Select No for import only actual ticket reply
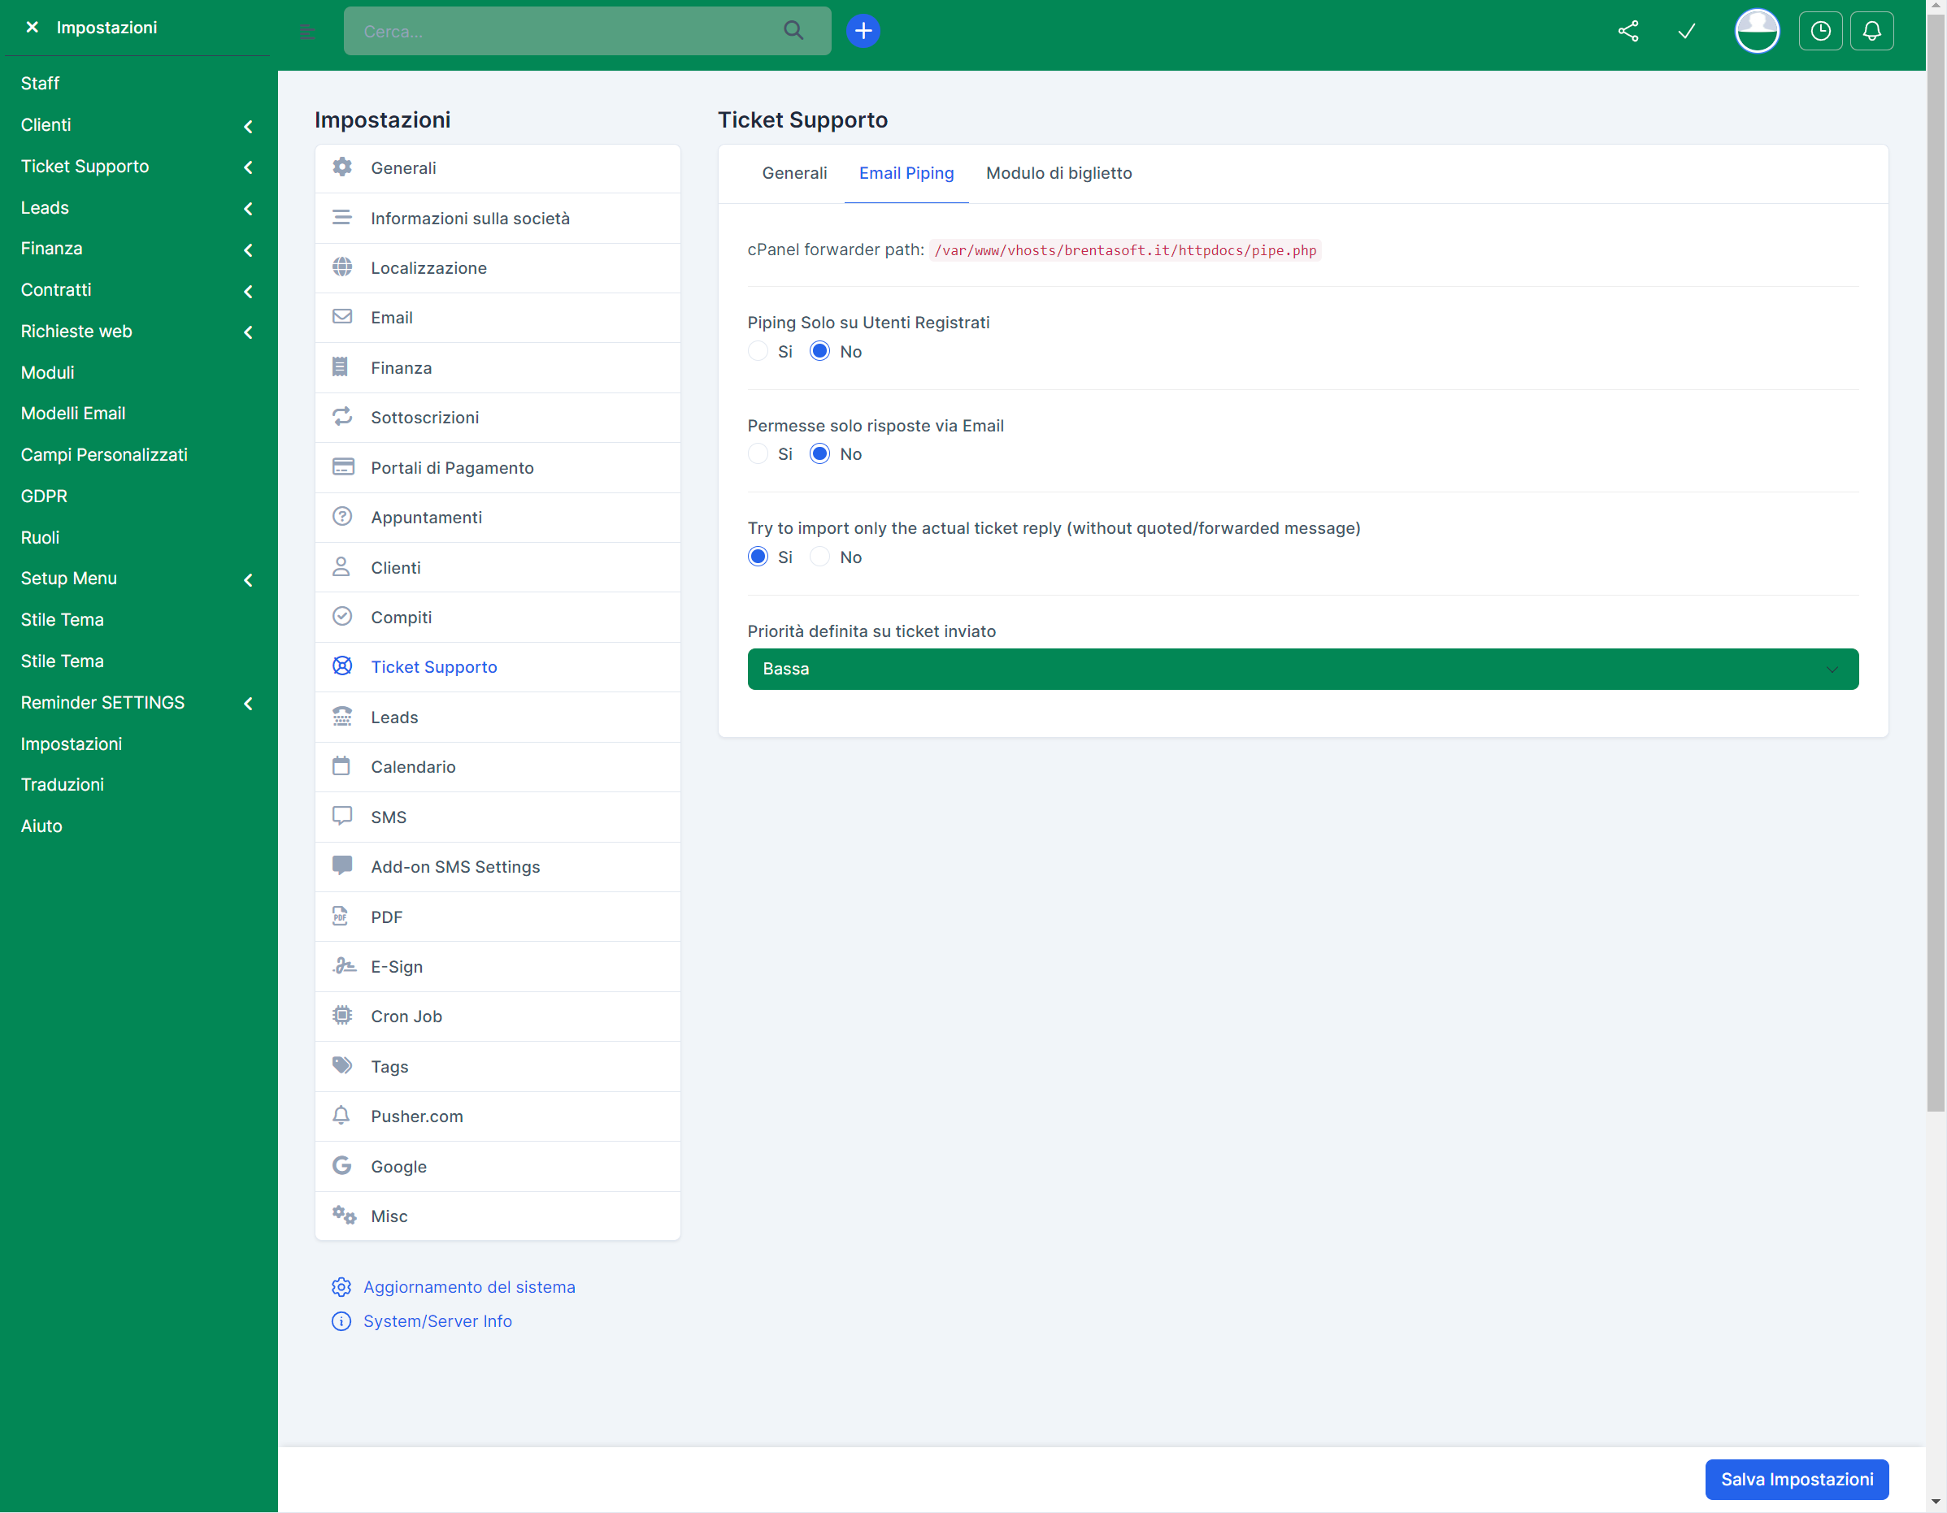This screenshot has width=1947, height=1513. point(819,557)
